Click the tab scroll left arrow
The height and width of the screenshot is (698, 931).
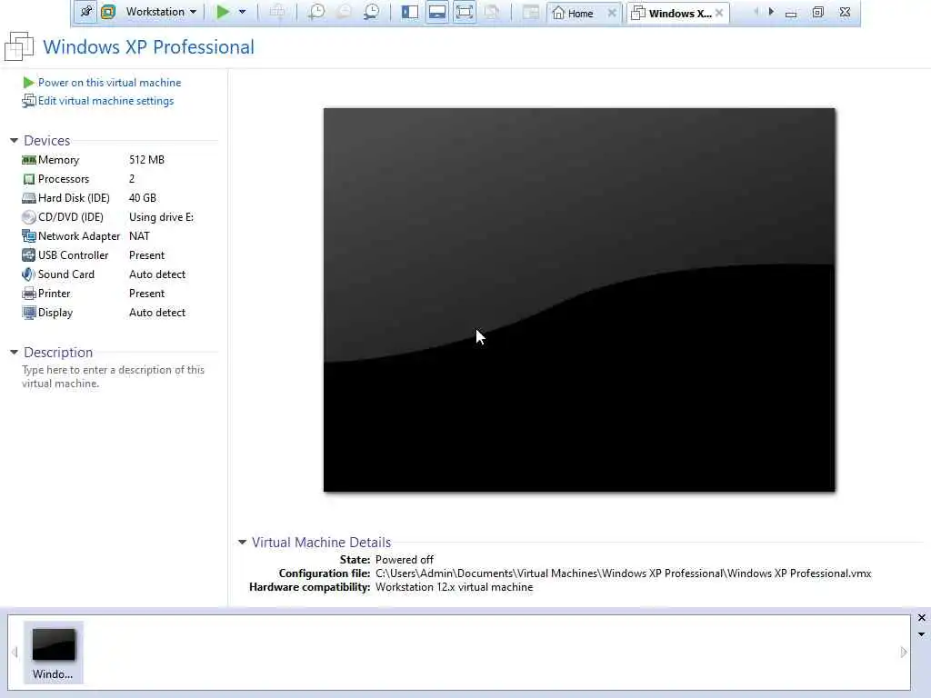(756, 11)
